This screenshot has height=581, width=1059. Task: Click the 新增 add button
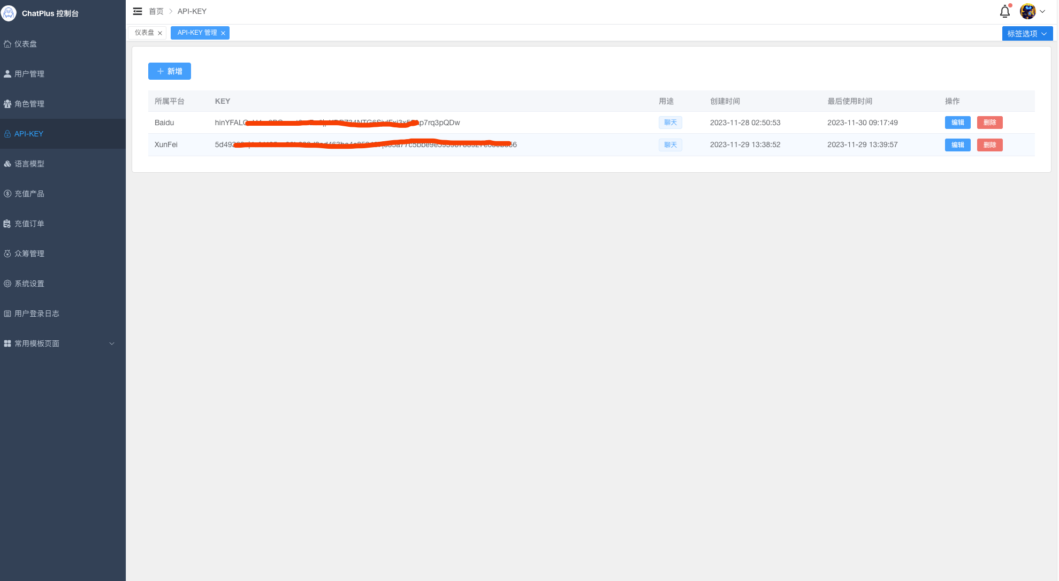[x=169, y=71]
